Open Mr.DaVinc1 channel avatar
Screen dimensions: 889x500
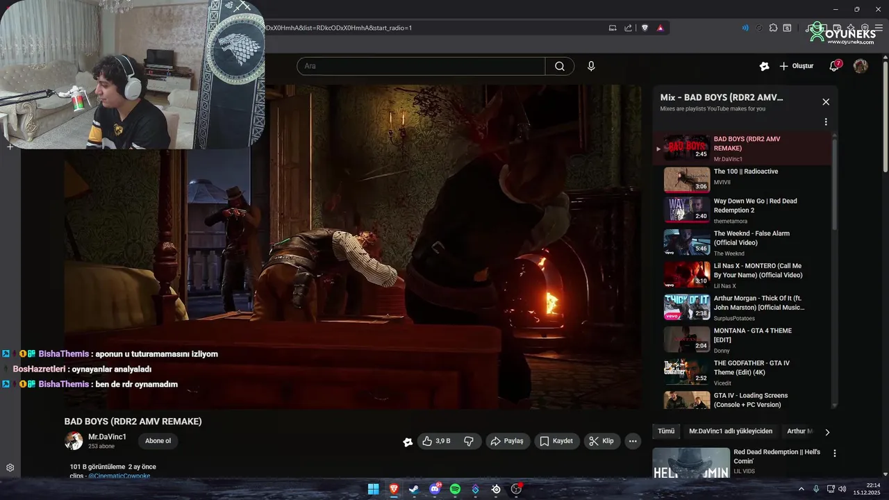[x=74, y=441]
